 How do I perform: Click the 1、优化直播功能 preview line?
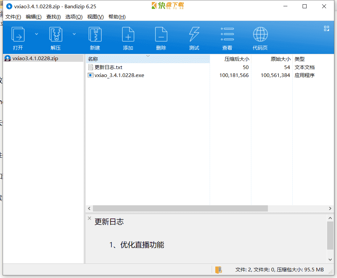[137, 245]
